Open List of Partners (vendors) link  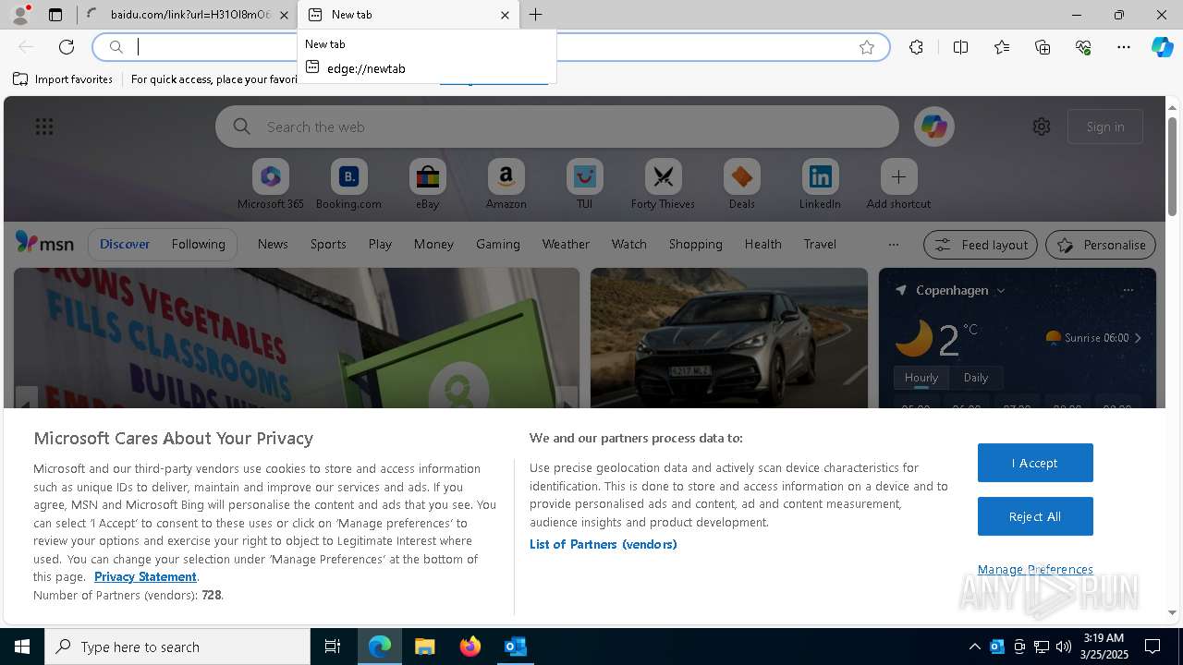coord(604,544)
